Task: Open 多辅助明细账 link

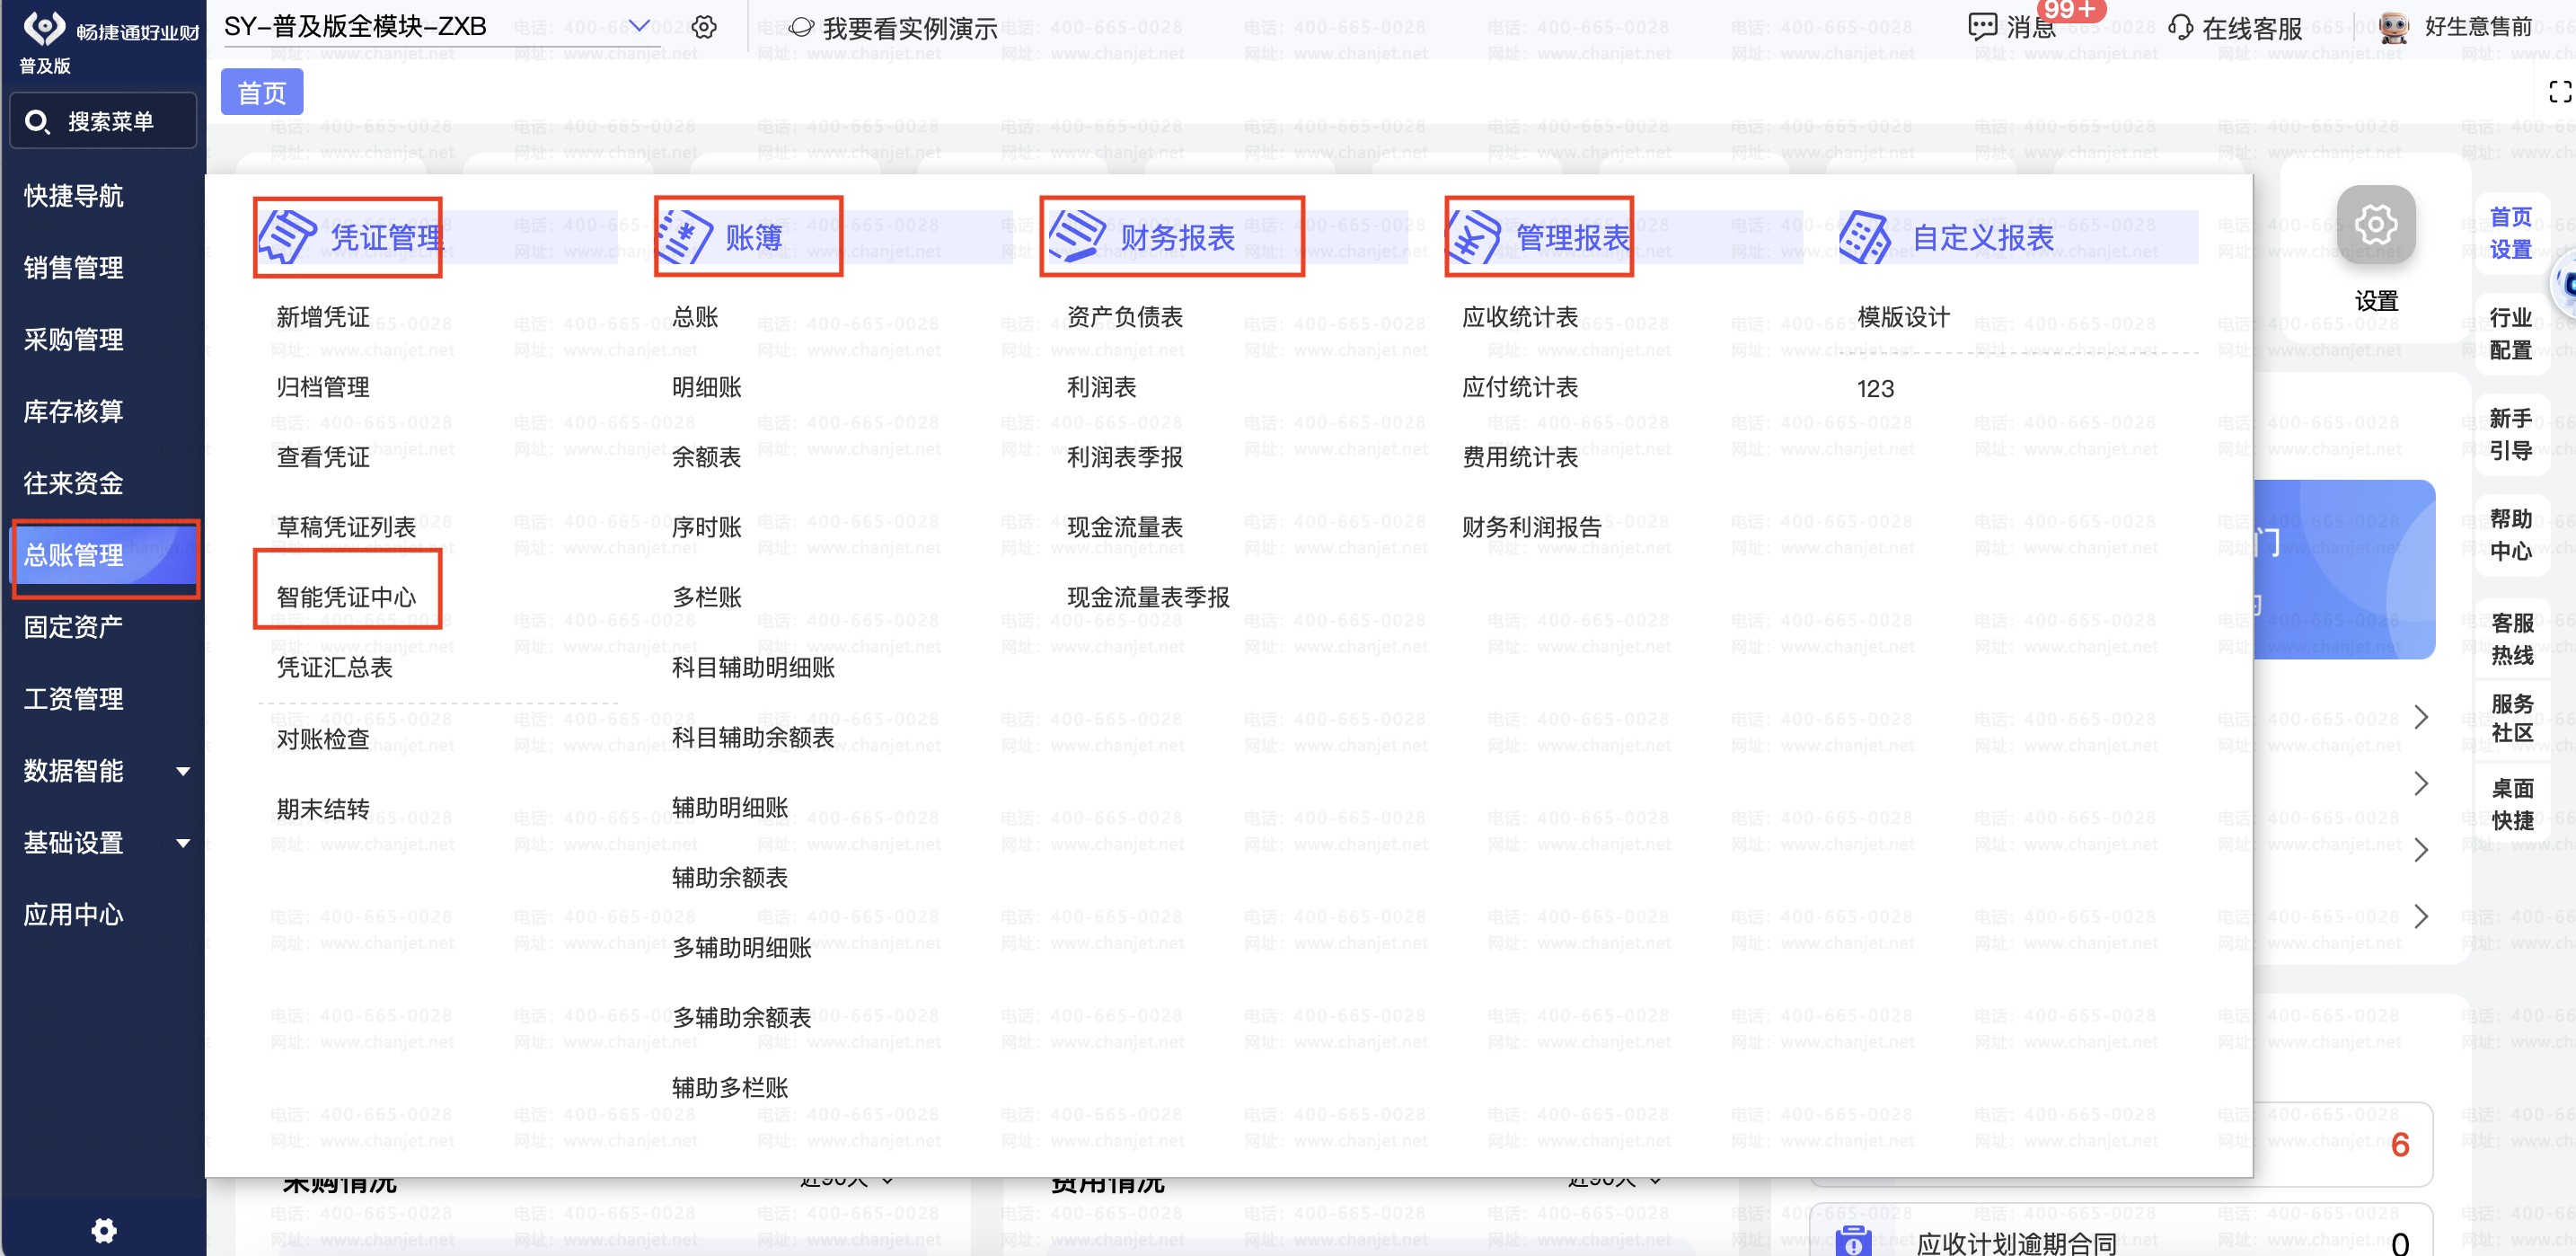Action: click(742, 947)
